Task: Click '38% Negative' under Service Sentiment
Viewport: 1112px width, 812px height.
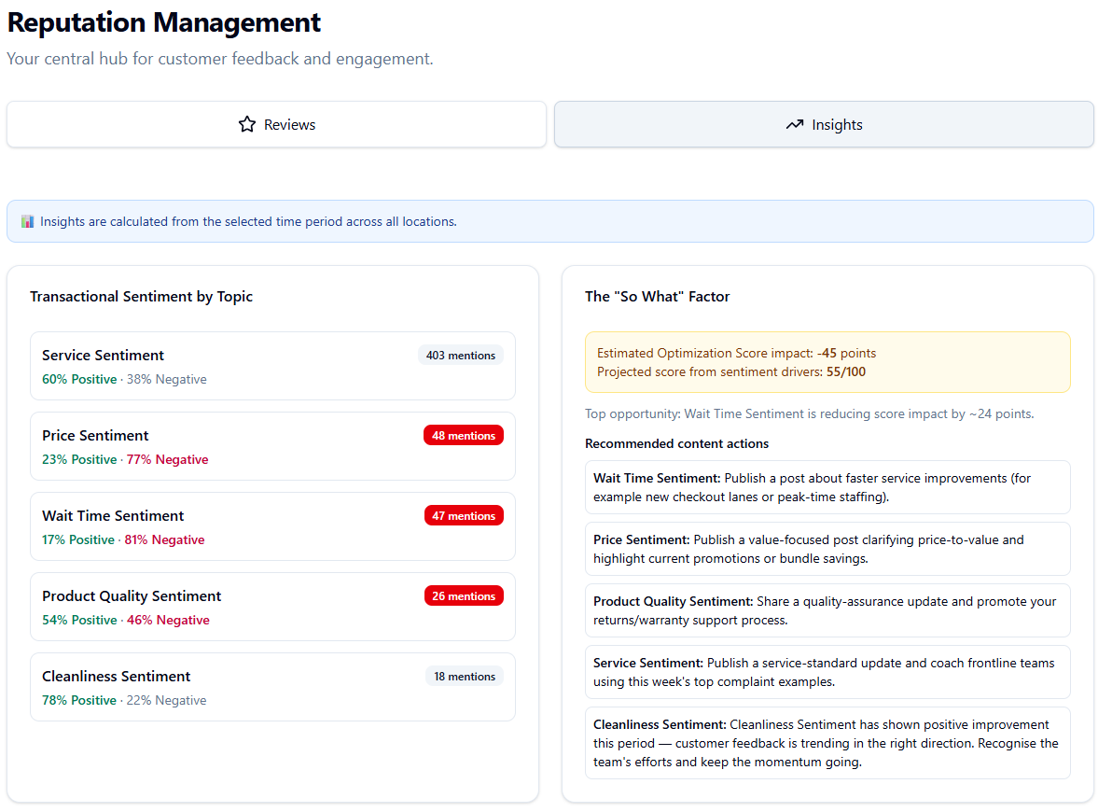Action: coord(167,379)
